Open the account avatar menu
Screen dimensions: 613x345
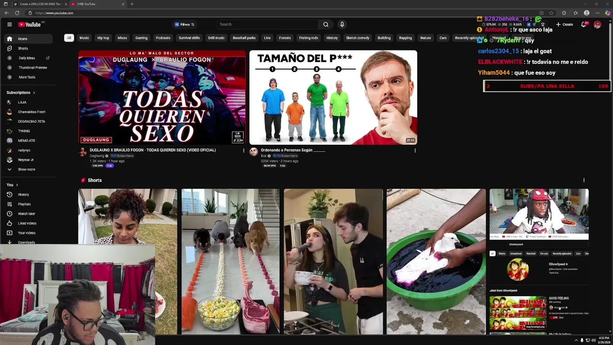point(597,24)
